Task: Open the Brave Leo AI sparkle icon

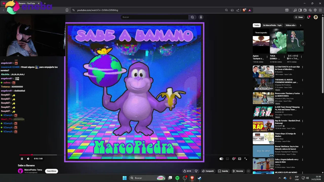Action: (310, 10)
